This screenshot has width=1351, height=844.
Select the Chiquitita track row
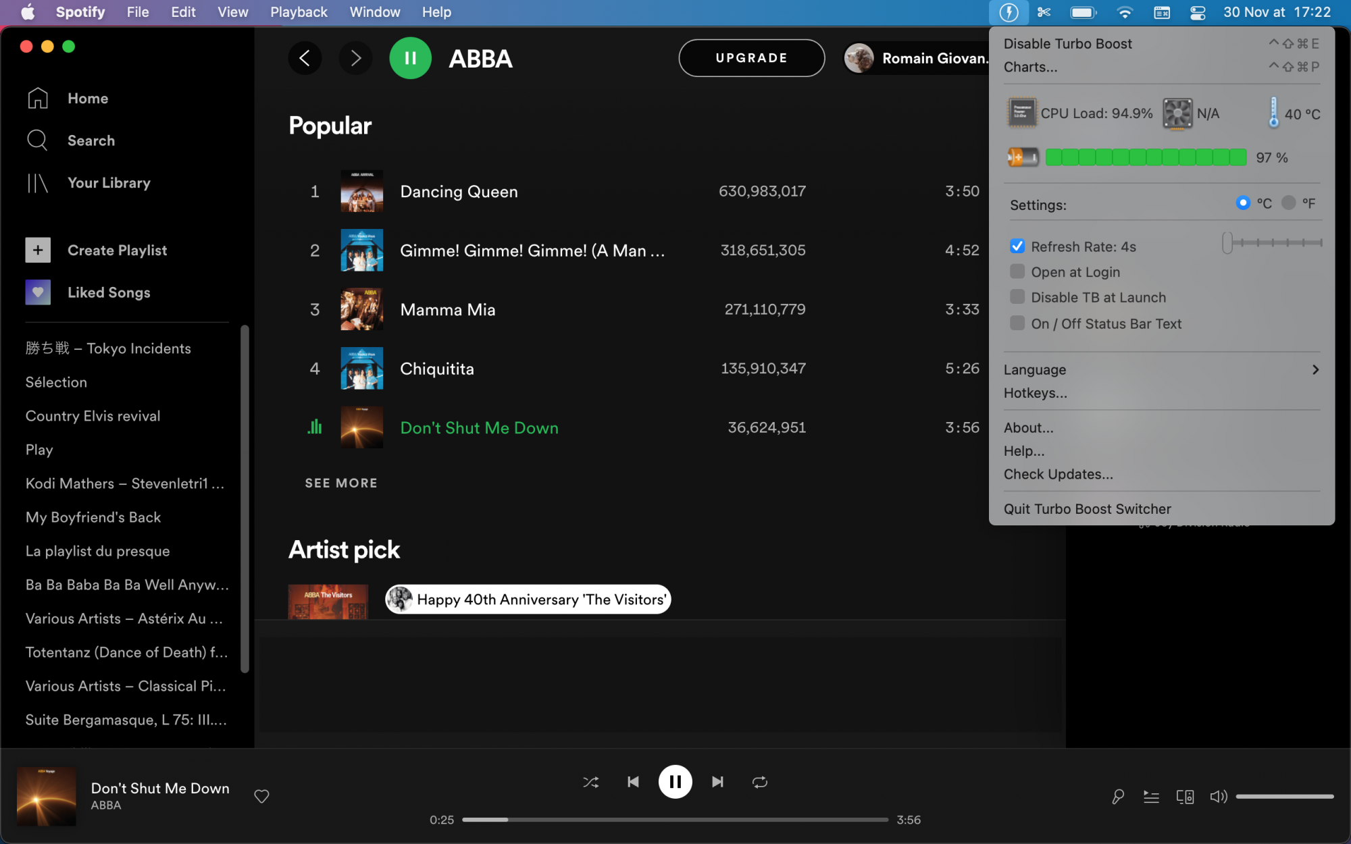point(637,368)
